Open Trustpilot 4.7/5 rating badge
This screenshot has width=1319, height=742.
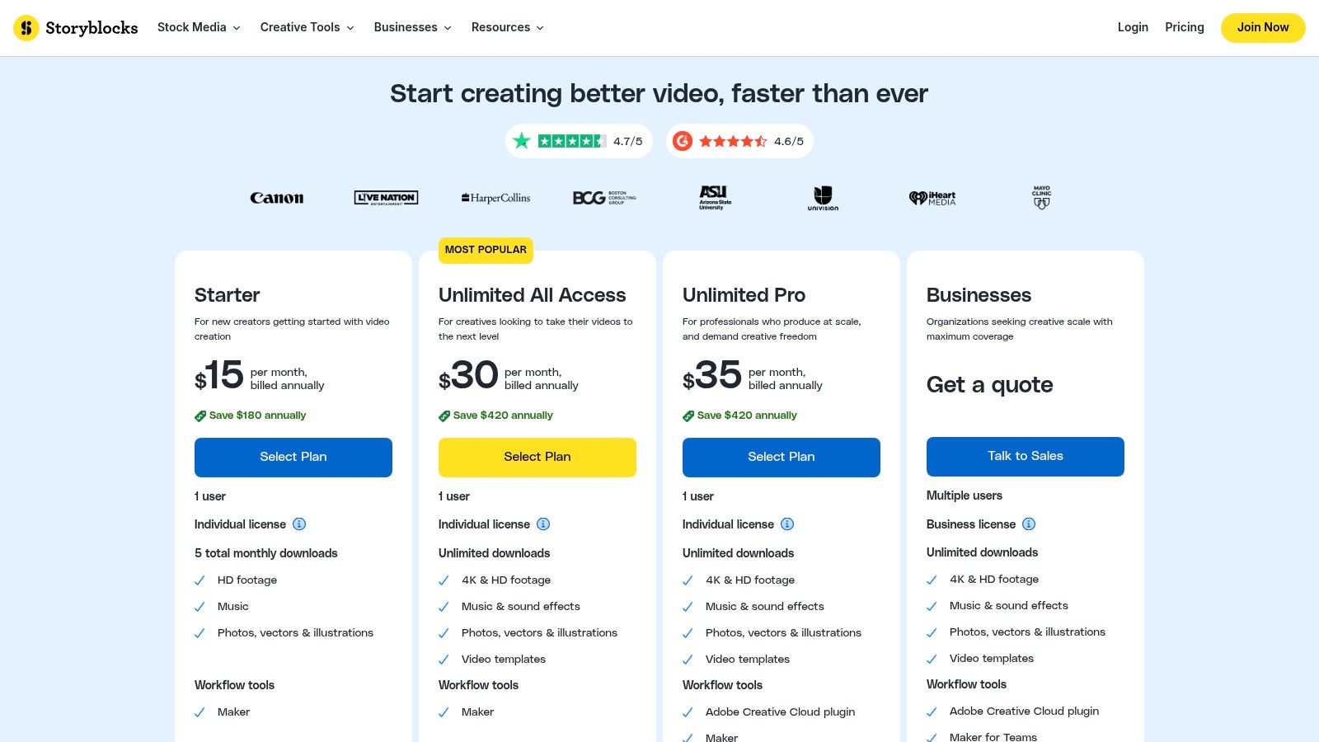tap(579, 141)
